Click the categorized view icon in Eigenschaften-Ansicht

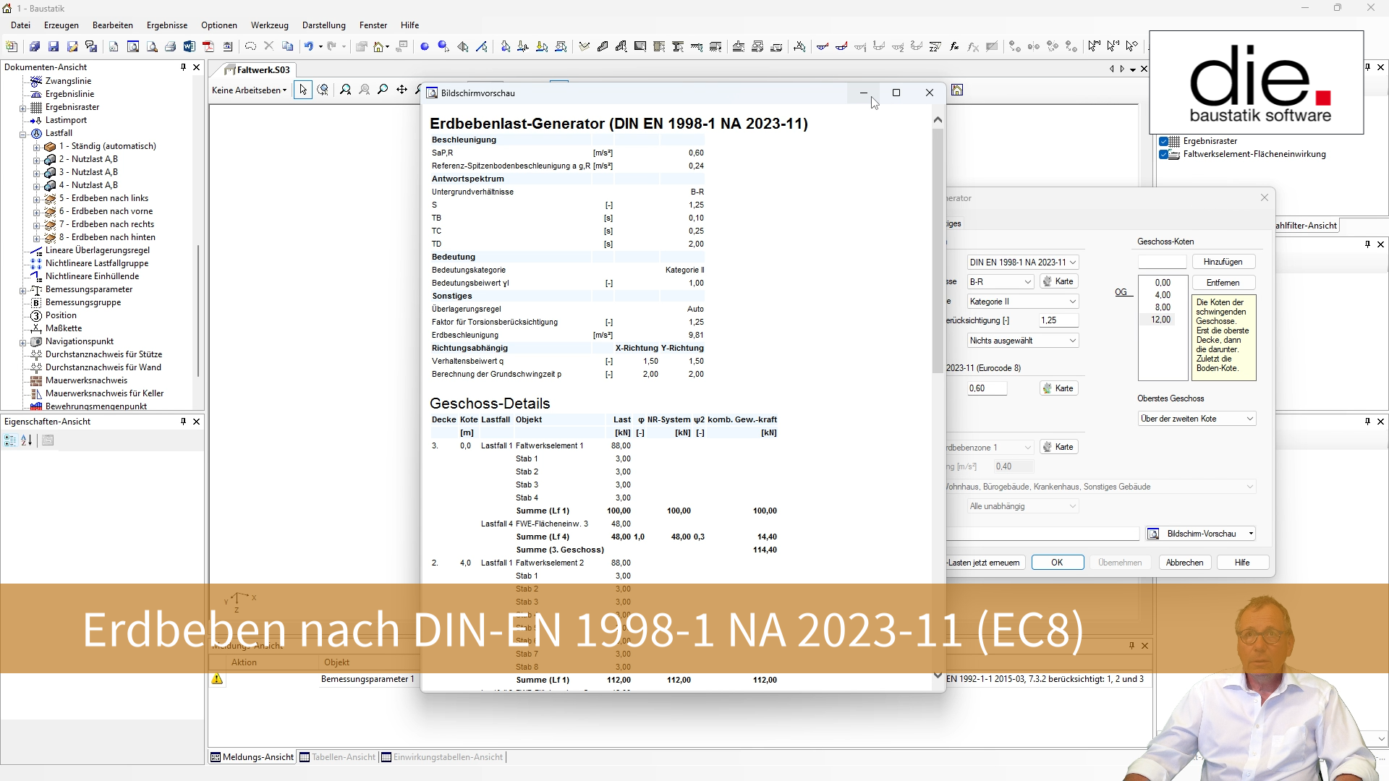pos(10,440)
